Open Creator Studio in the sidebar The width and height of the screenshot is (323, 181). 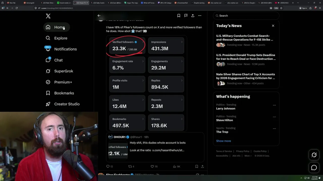[63, 104]
